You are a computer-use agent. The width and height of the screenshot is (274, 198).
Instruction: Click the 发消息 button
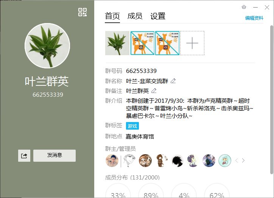[54, 156]
